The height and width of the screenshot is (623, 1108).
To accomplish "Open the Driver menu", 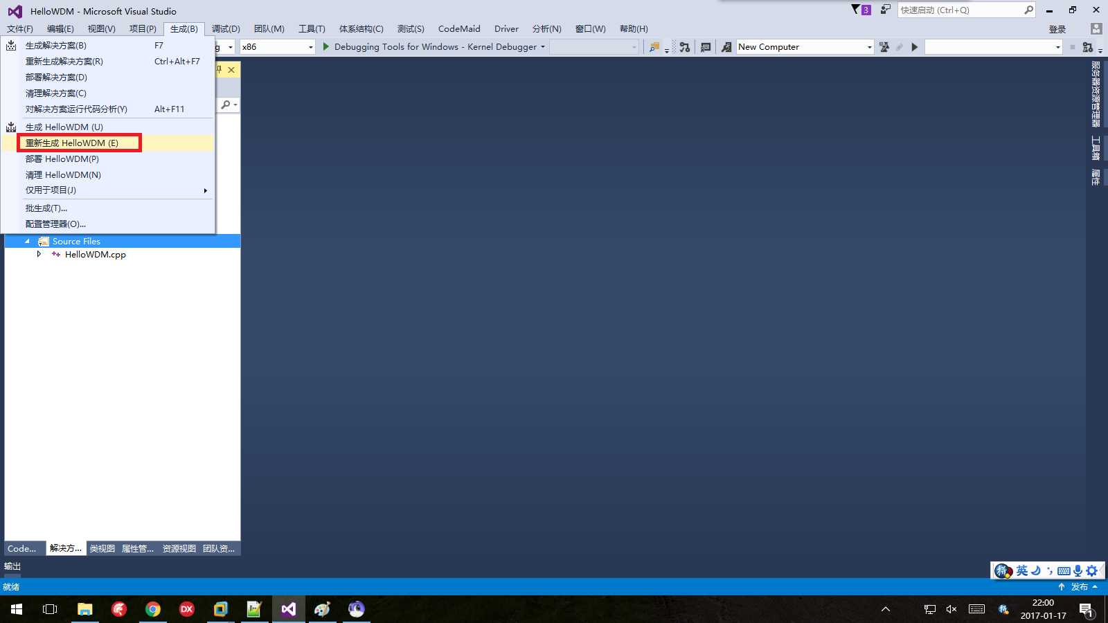I will pos(506,29).
